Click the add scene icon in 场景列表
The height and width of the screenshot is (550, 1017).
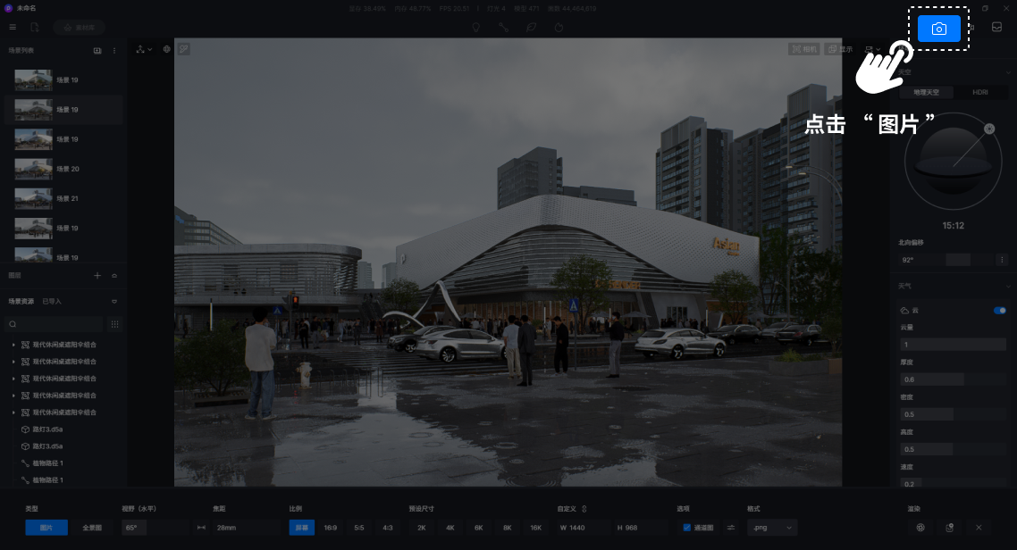97,51
